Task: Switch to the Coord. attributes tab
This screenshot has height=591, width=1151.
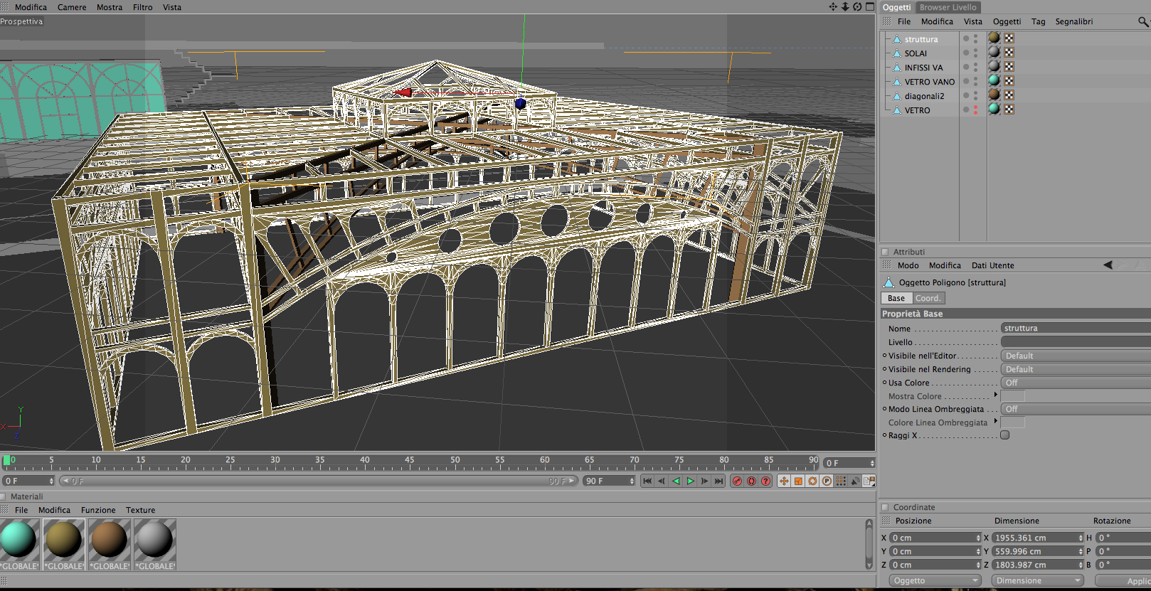Action: click(928, 299)
